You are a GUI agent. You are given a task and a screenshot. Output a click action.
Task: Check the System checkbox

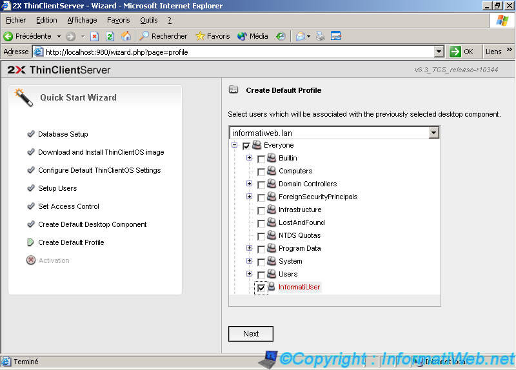(261, 262)
